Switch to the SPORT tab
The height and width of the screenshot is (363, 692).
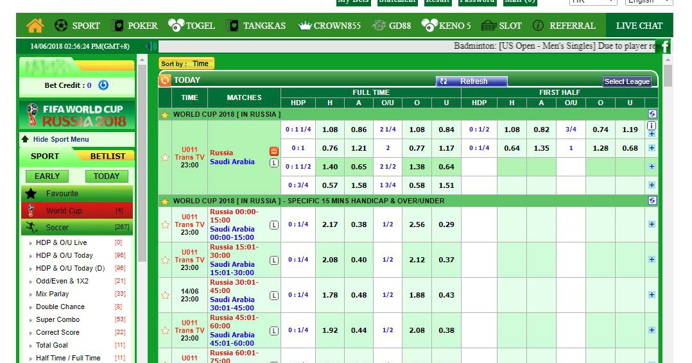(45, 156)
